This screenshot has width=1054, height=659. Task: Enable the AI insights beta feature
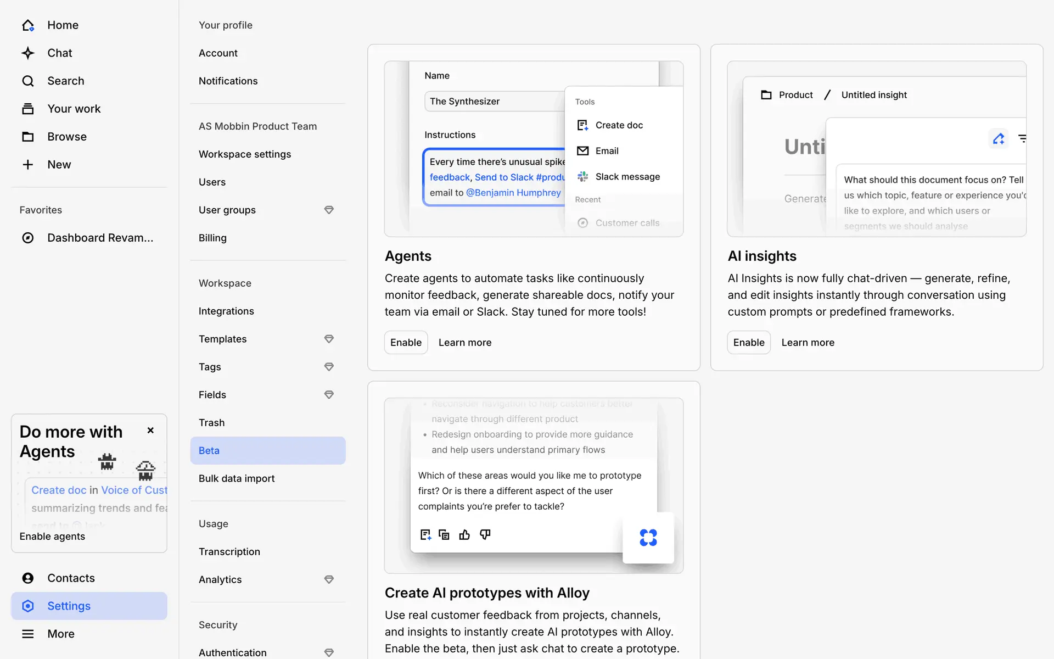point(748,343)
